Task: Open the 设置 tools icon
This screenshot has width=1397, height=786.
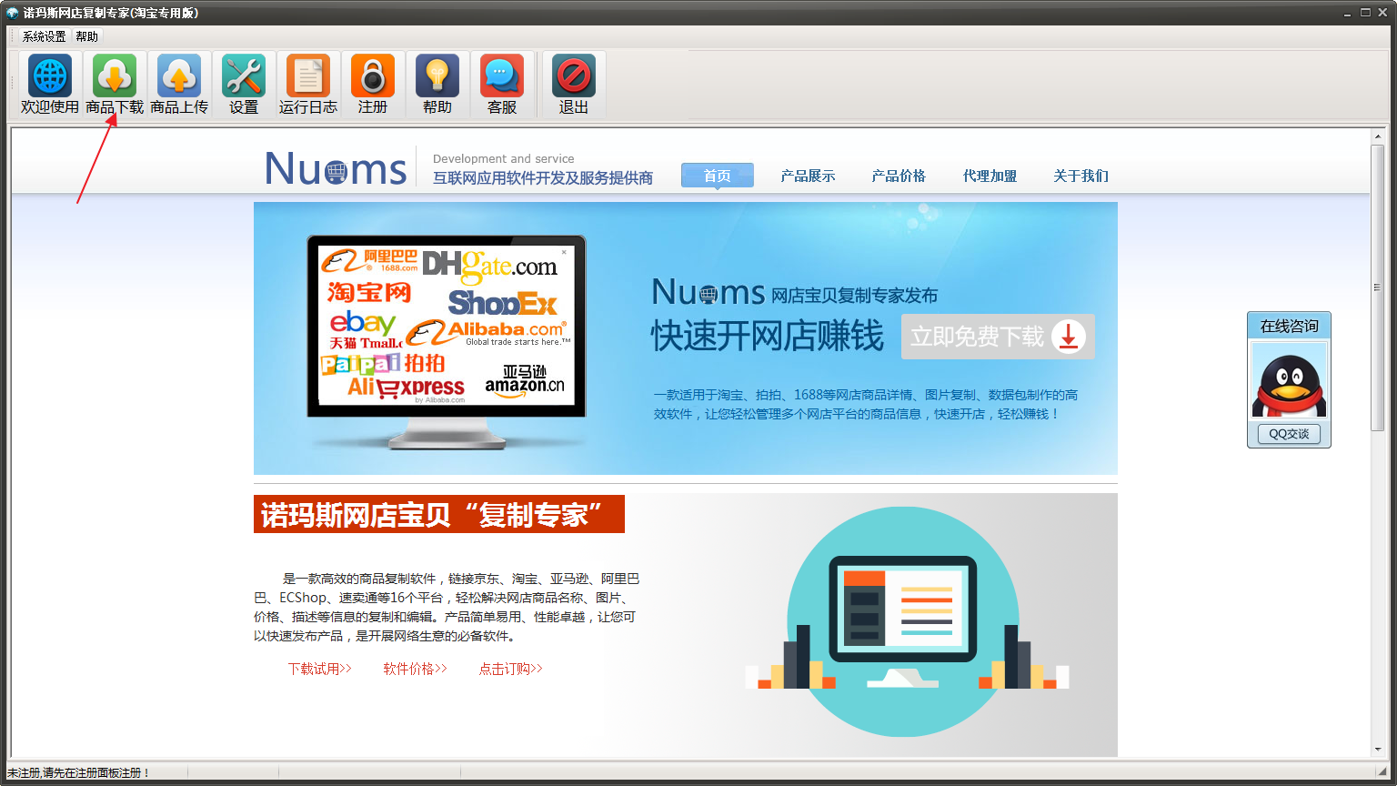Action: tap(244, 76)
